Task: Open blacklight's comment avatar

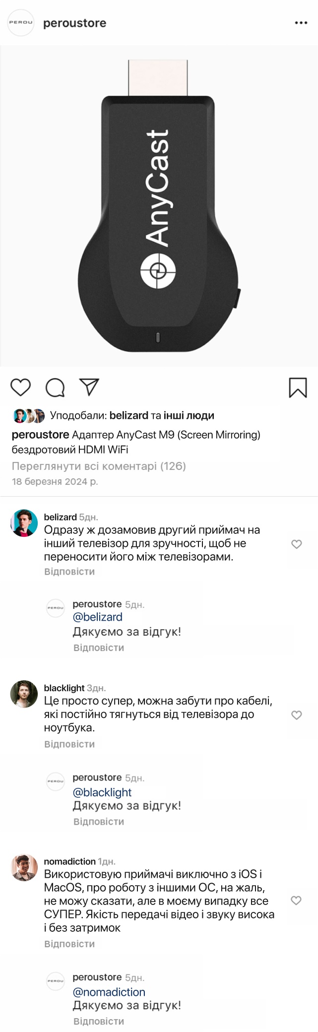Action: point(24,694)
